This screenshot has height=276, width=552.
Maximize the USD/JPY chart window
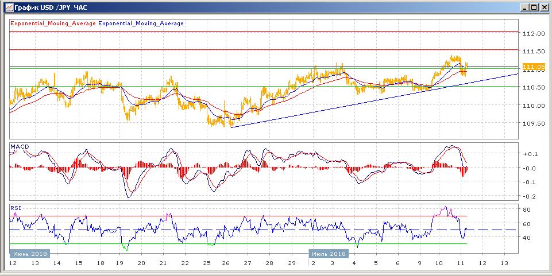click(x=534, y=7)
